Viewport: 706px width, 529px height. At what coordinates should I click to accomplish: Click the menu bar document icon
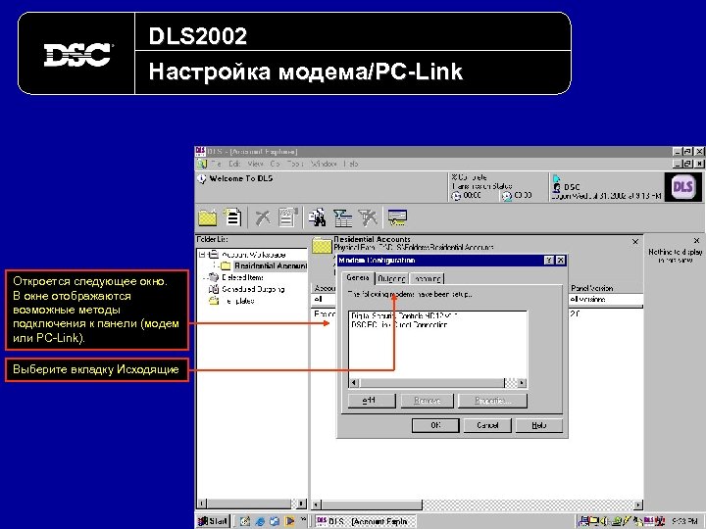point(202,164)
